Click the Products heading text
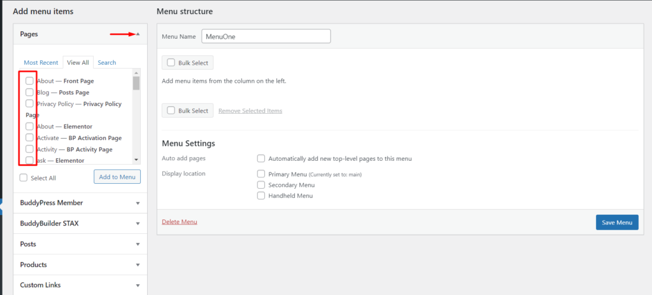Viewport: 652px width, 295px height. 33,264
